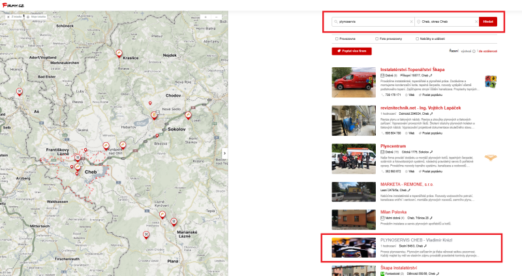Click Poslat poptávku for reviznitechnik.net
This screenshot has width=522, height=276.
click(431, 133)
